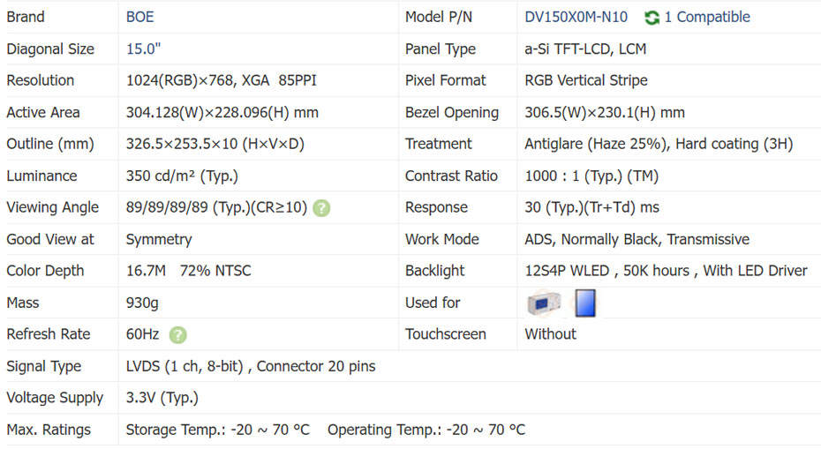821x449 pixels.
Task: Open the BOE brand link
Action: pyautogui.click(x=139, y=17)
